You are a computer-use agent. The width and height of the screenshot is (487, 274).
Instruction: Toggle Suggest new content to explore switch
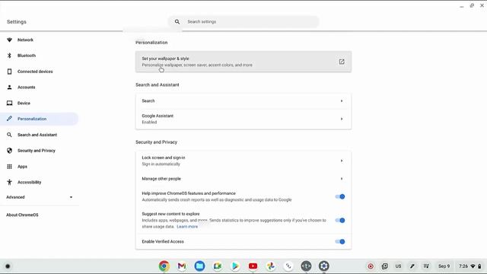pos(340,220)
